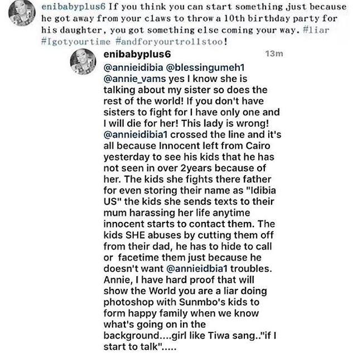Tap the avatar next to the bold enibabyplus6 comment

click(83, 61)
